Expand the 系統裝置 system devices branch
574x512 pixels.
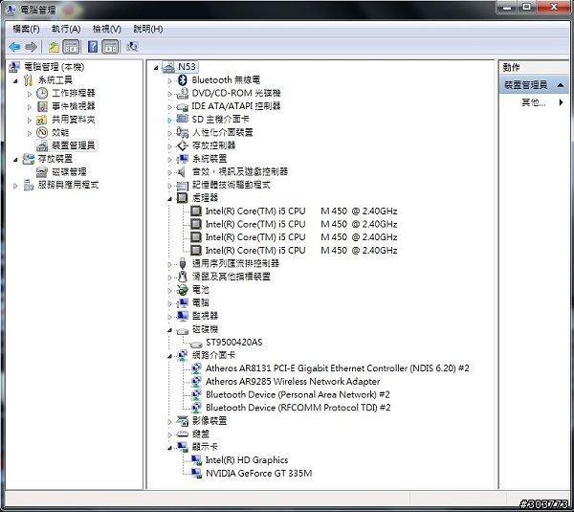click(x=169, y=159)
